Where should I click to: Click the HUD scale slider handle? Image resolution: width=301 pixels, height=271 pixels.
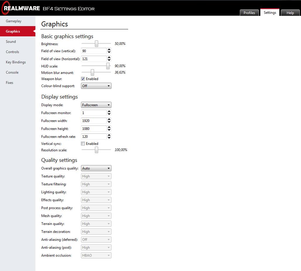(x=108, y=66)
